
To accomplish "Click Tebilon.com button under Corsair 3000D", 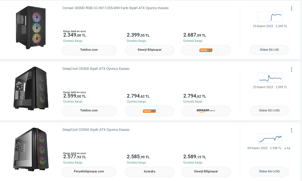I will (89, 50).
